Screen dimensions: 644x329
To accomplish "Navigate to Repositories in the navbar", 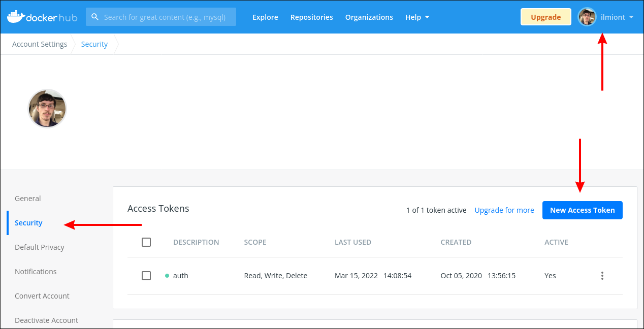I will tap(311, 17).
